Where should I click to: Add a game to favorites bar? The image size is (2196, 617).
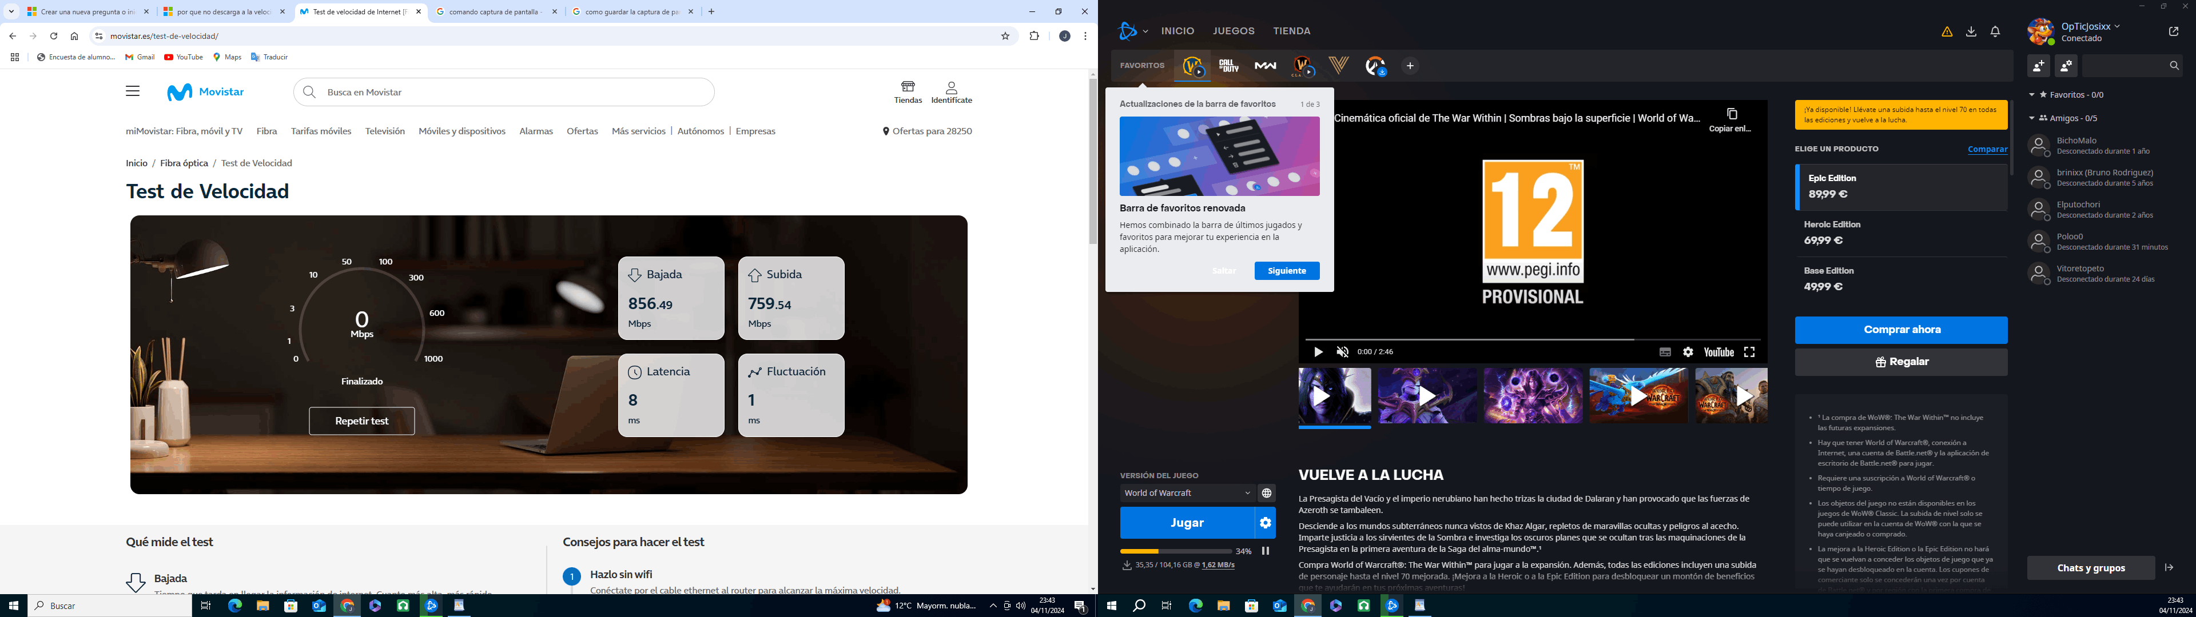click(1410, 66)
